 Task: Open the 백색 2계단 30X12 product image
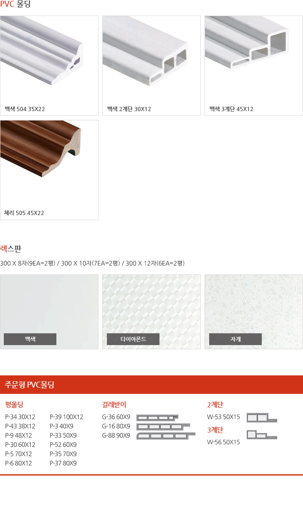[x=151, y=66]
